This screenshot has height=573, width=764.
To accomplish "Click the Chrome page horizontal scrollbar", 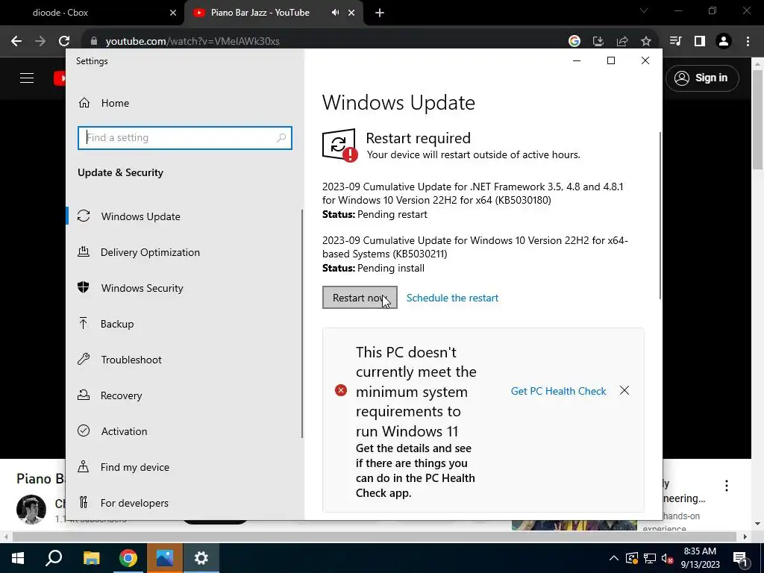I will 375,536.
